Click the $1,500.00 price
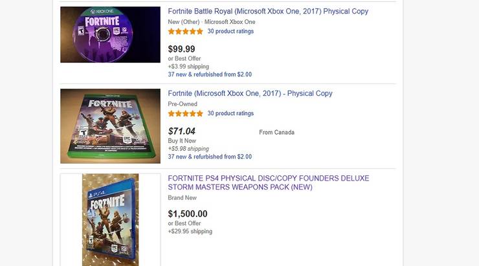The height and width of the screenshot is (266, 479). click(x=188, y=214)
